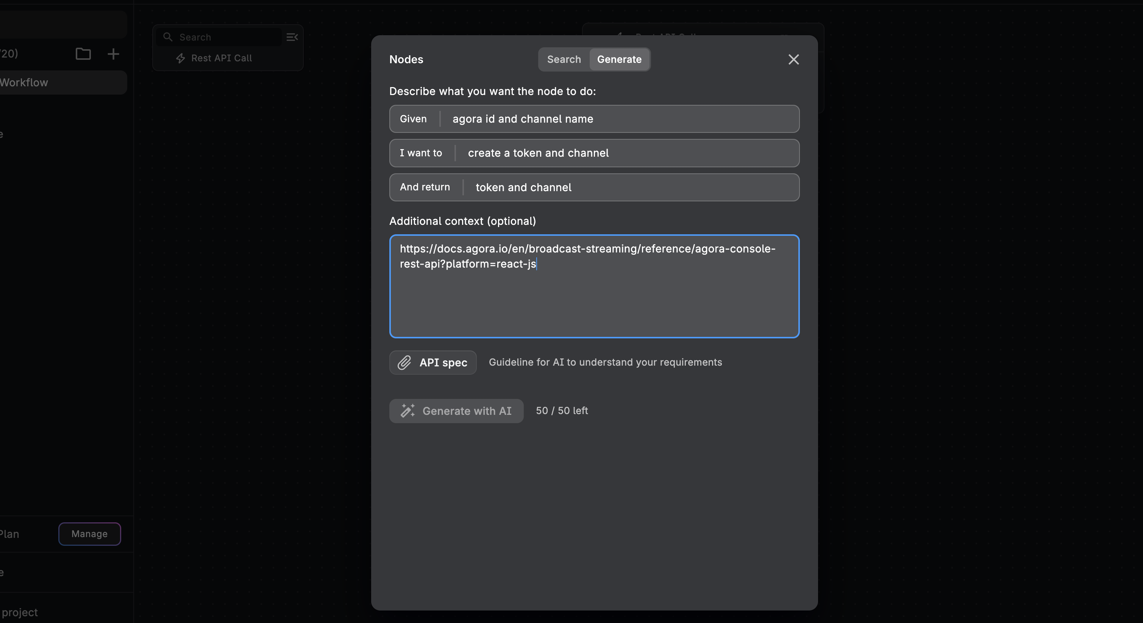Screen dimensions: 1143x623
Task: Click the lightning bolt Rest API Call icon
Action: 181,58
